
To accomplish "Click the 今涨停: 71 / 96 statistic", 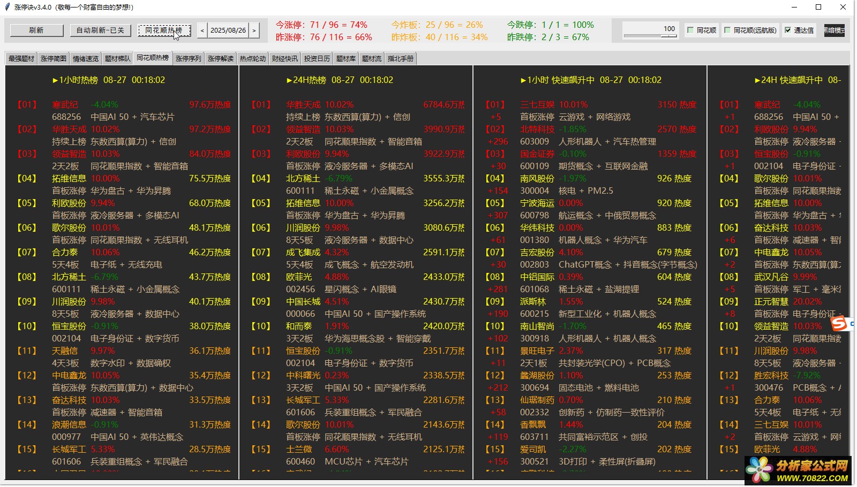I will tap(321, 25).
